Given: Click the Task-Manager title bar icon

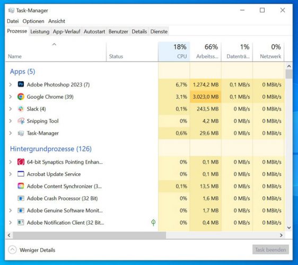Looking at the screenshot, I should point(11,10).
